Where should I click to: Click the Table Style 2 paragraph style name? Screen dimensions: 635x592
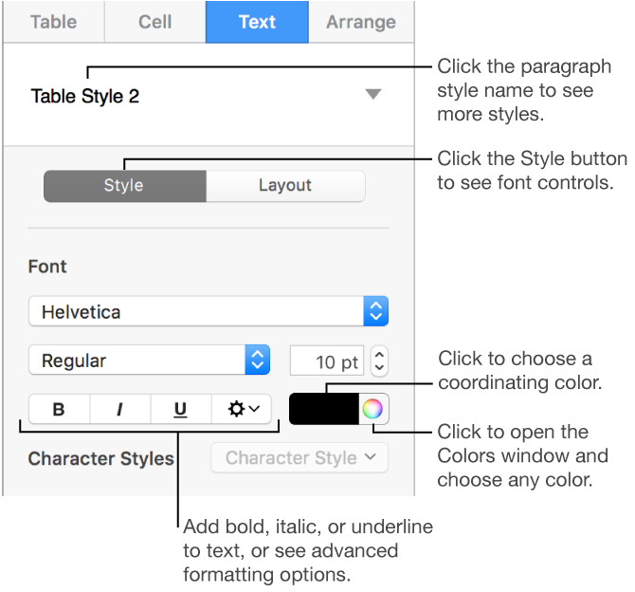[x=85, y=96]
